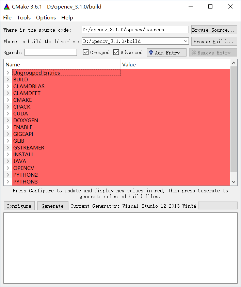Select the CUDA row label
Viewport: 241px width, 287px height.
point(21,113)
